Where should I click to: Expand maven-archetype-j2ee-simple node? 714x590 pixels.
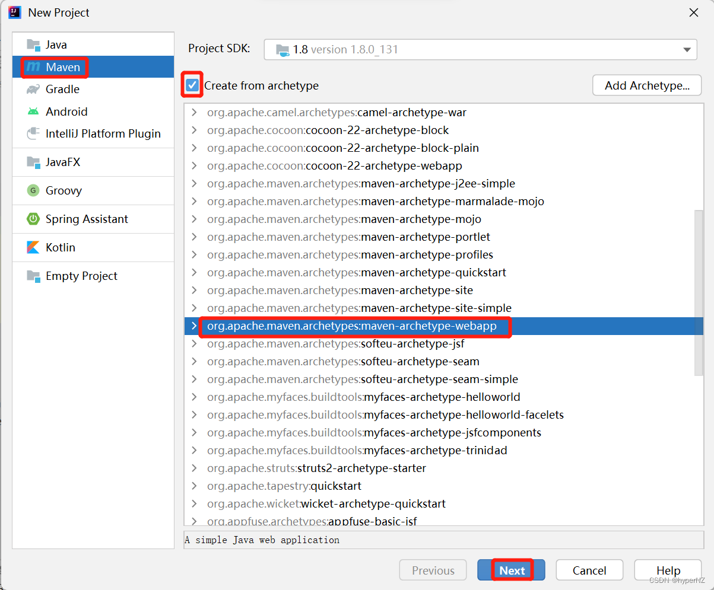coord(194,183)
